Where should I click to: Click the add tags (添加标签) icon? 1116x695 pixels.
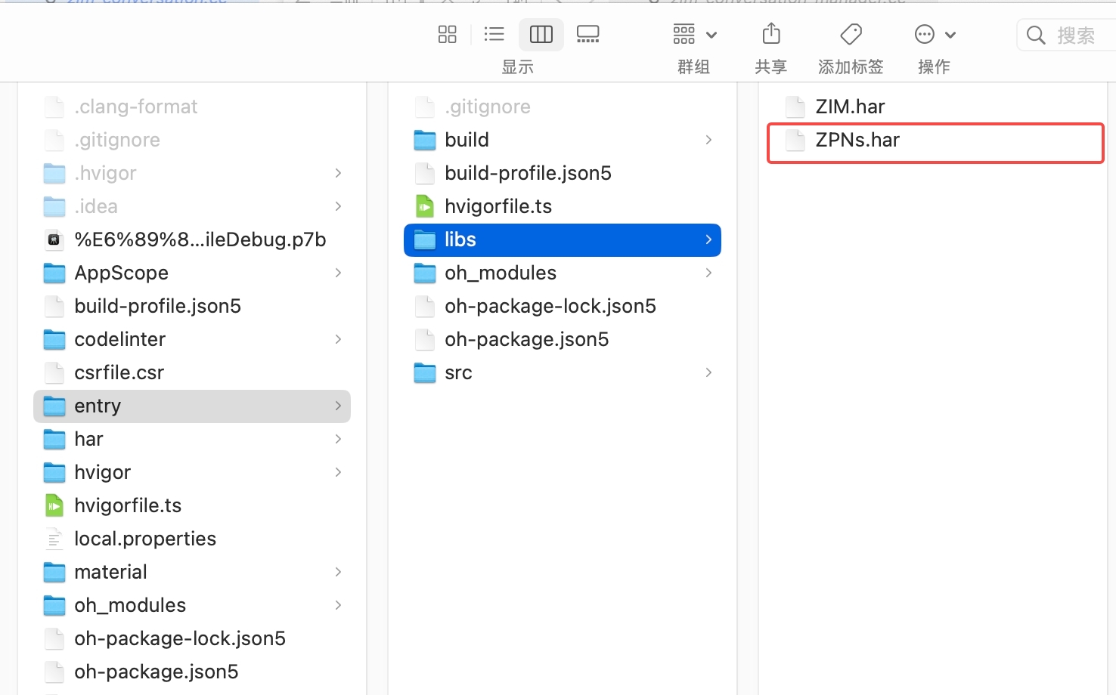click(x=851, y=34)
